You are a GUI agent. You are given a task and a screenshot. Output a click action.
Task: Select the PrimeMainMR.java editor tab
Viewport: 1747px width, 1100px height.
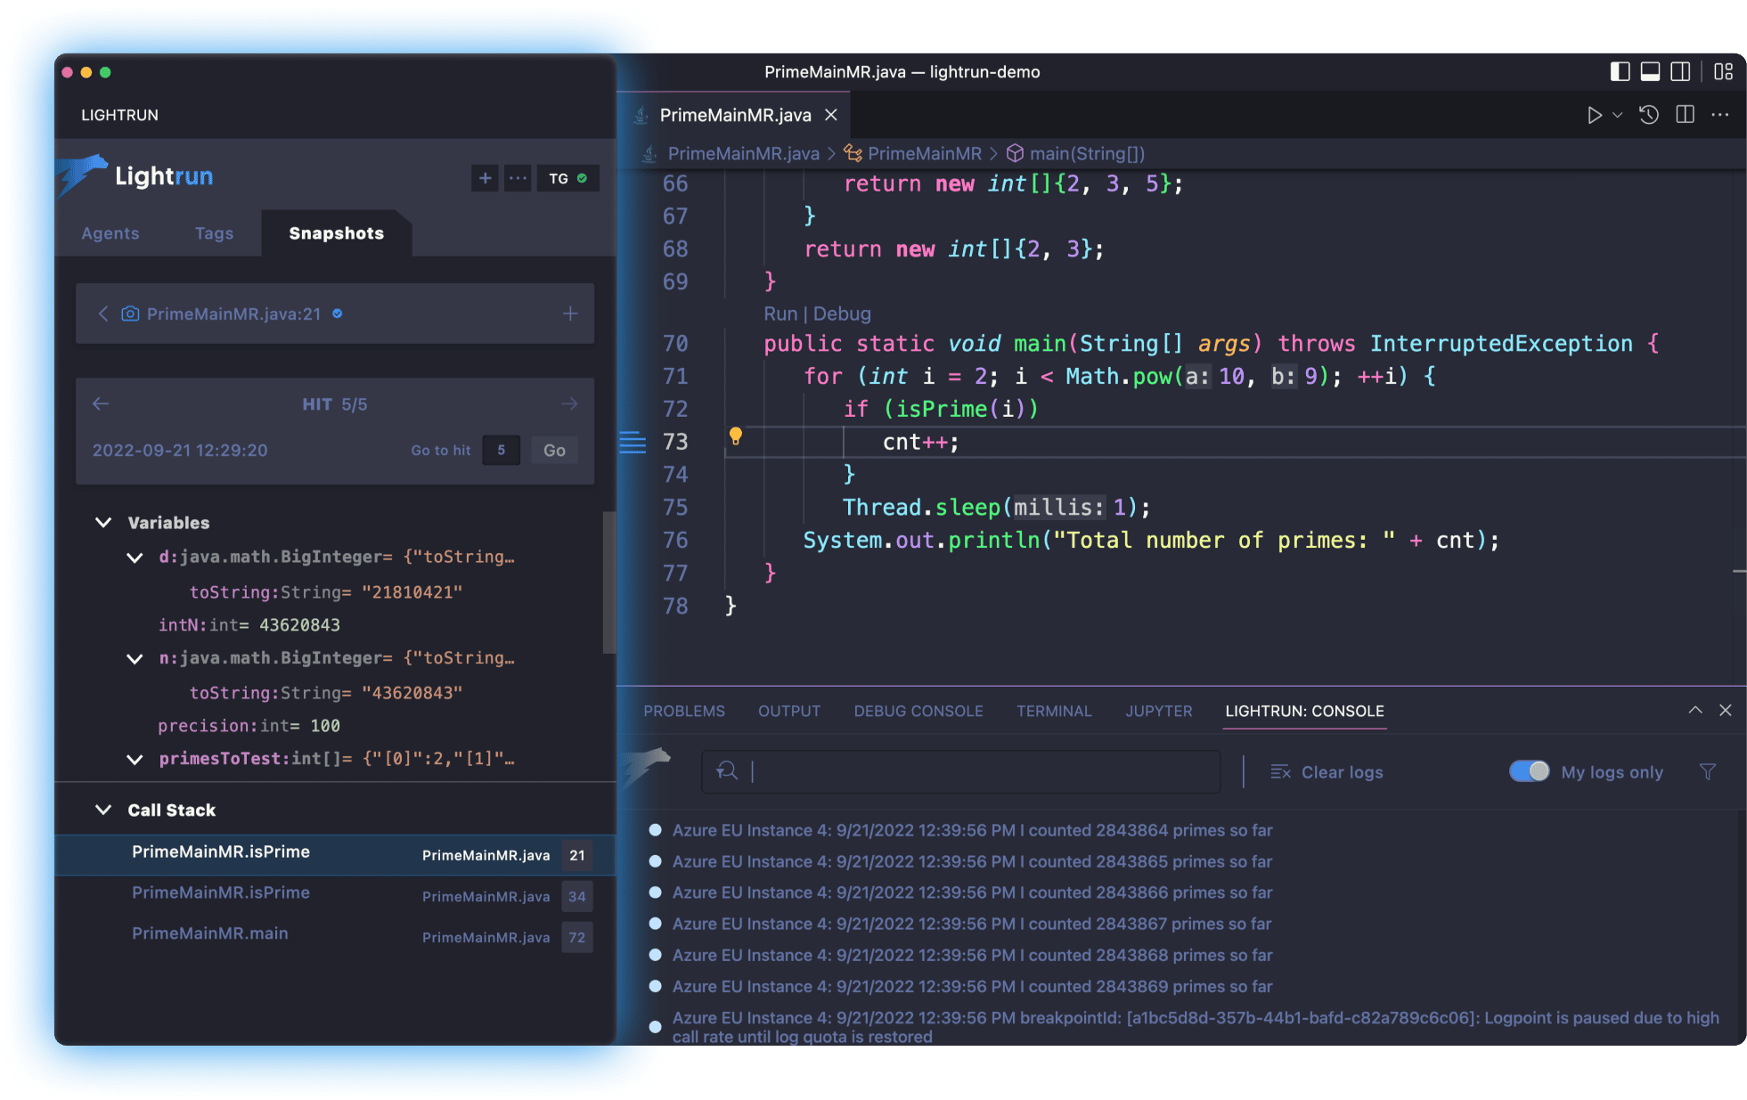click(735, 115)
